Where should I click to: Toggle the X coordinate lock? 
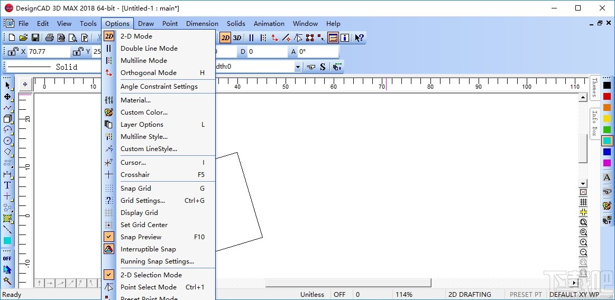click(x=13, y=51)
